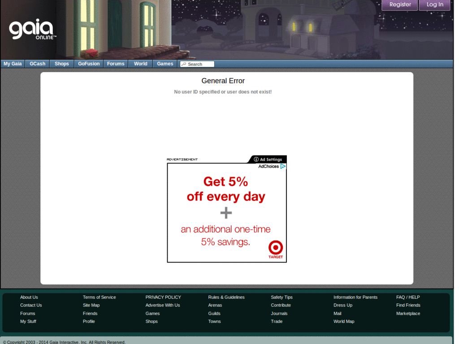The width and height of the screenshot is (459, 344).
Task: Open the Forums navigation link
Action: [x=116, y=64]
